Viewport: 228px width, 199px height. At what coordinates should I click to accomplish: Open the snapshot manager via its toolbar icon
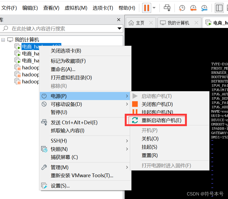[x=204, y=8]
